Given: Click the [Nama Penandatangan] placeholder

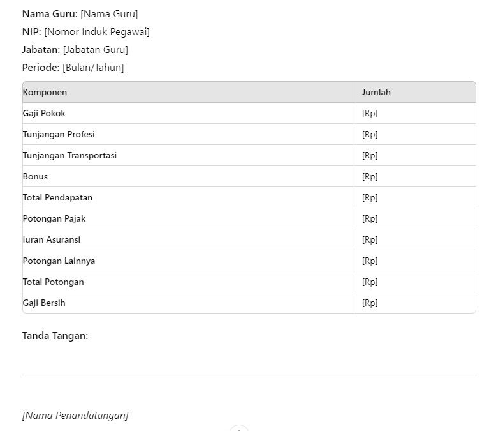Looking at the screenshot, I should (75, 416).
